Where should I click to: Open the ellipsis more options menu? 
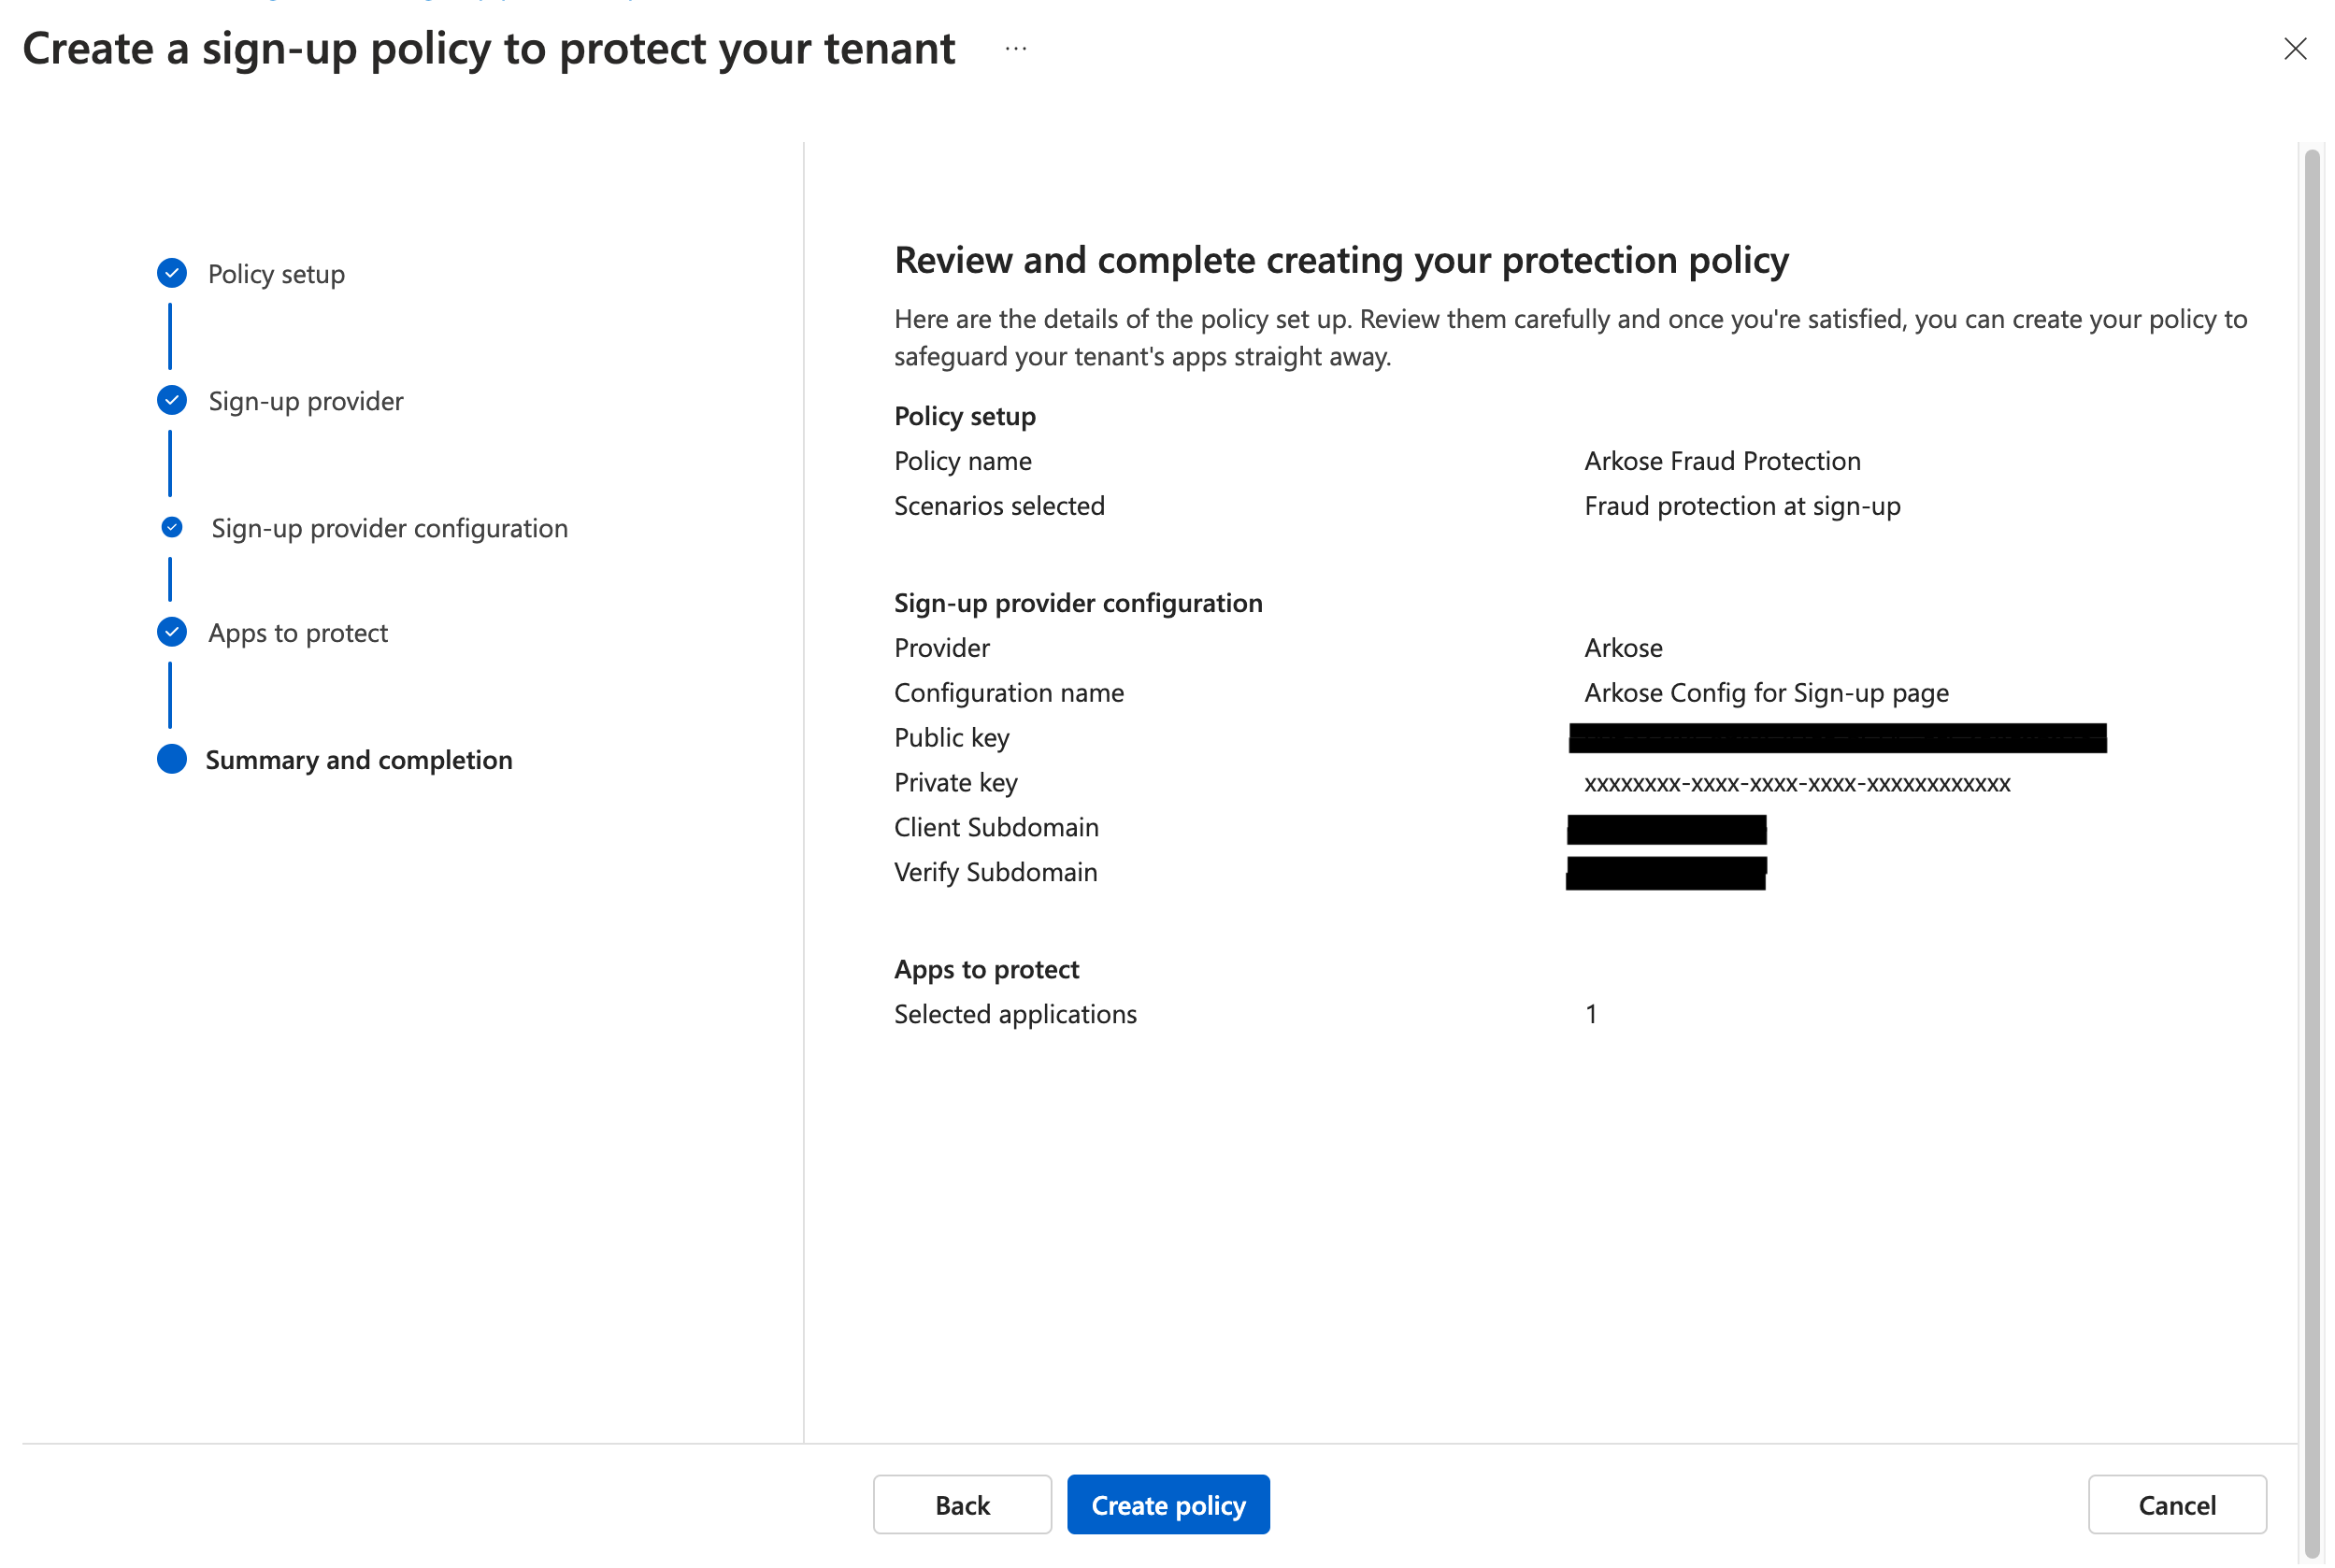(1015, 49)
